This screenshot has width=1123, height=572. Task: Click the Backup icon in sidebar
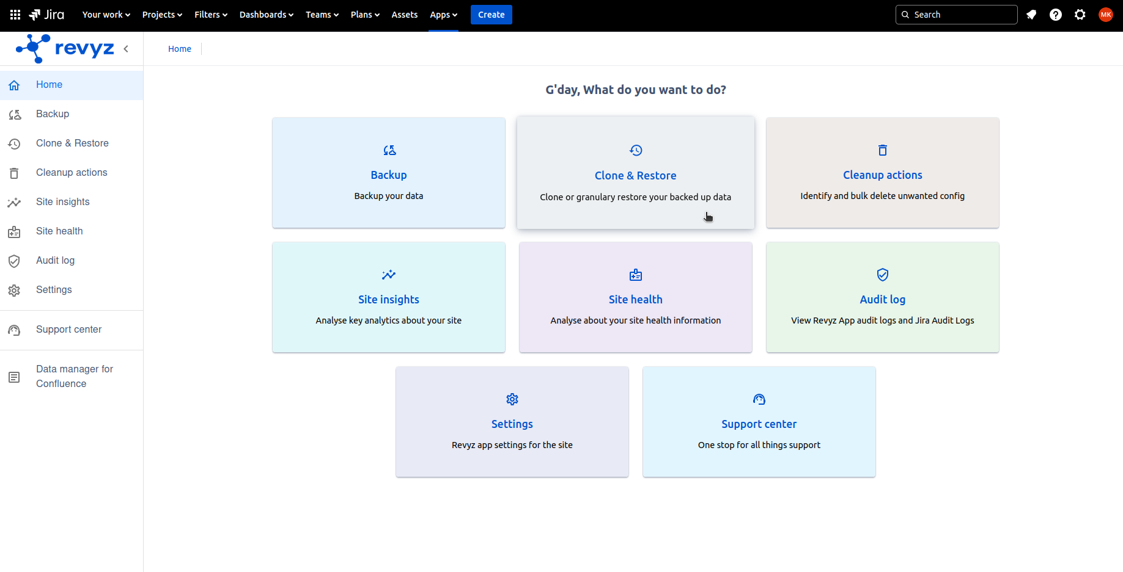(15, 114)
